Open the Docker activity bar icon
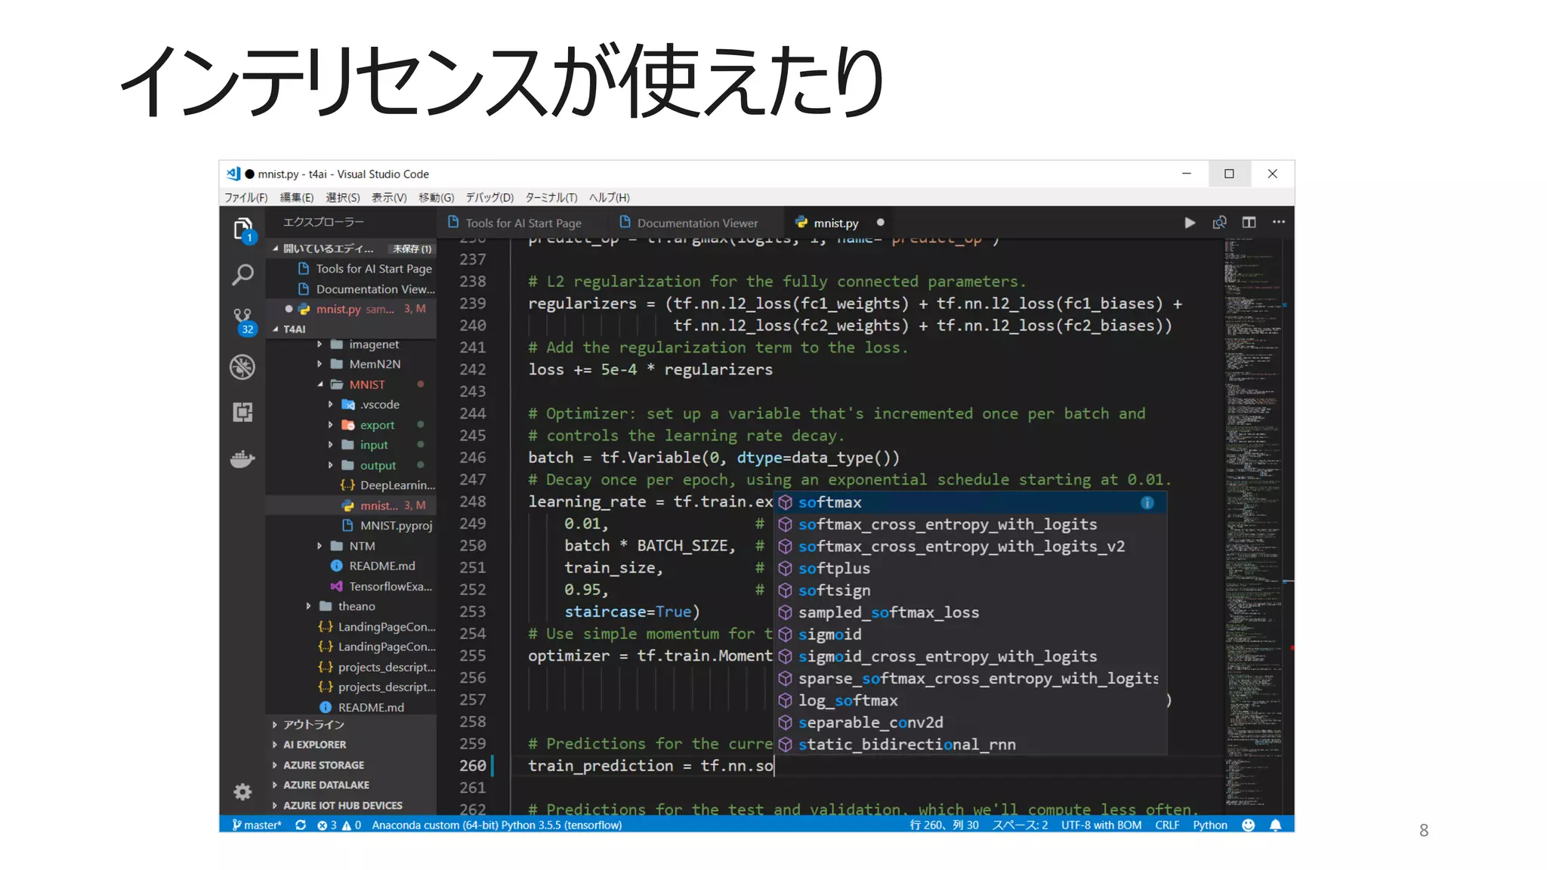This screenshot has width=1547, height=870. coord(242,458)
